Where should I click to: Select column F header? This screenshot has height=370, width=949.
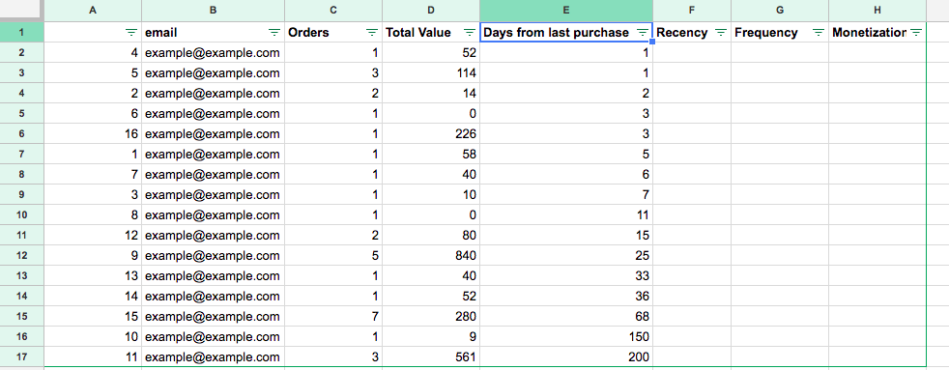pos(692,11)
